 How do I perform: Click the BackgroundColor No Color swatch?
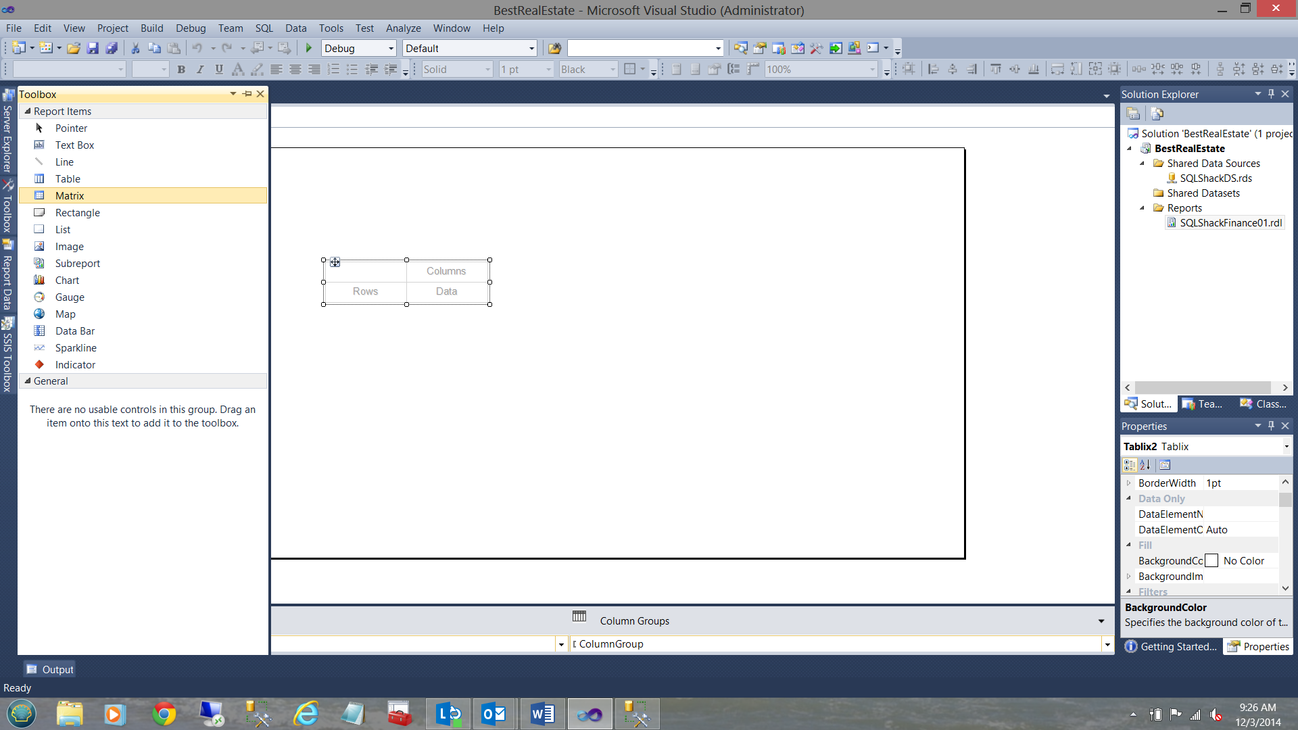tap(1211, 561)
